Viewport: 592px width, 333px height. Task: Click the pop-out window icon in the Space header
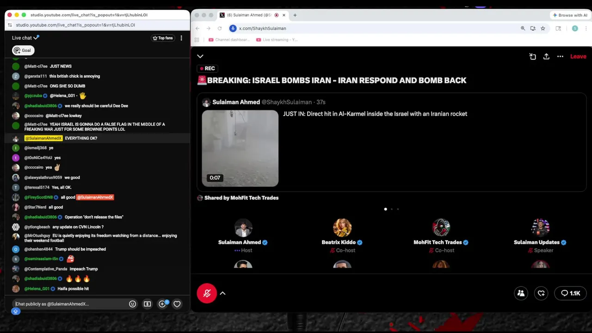[533, 56]
